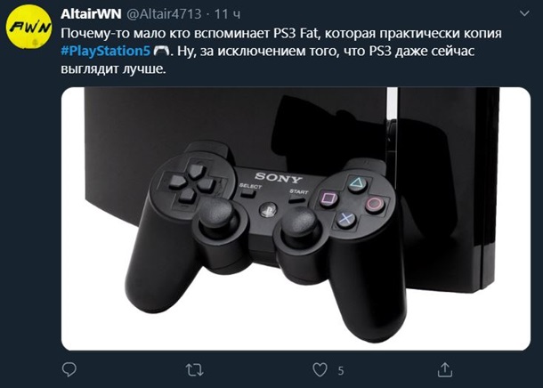Retweet the post using the arrows icon

(x=195, y=370)
